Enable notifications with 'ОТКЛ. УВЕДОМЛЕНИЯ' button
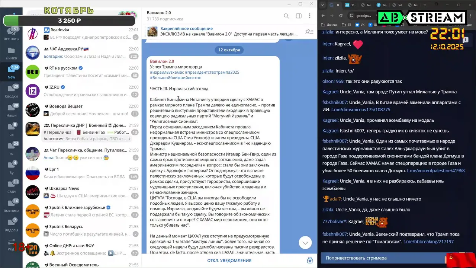This screenshot has height=268, width=476. pyautogui.click(x=229, y=261)
